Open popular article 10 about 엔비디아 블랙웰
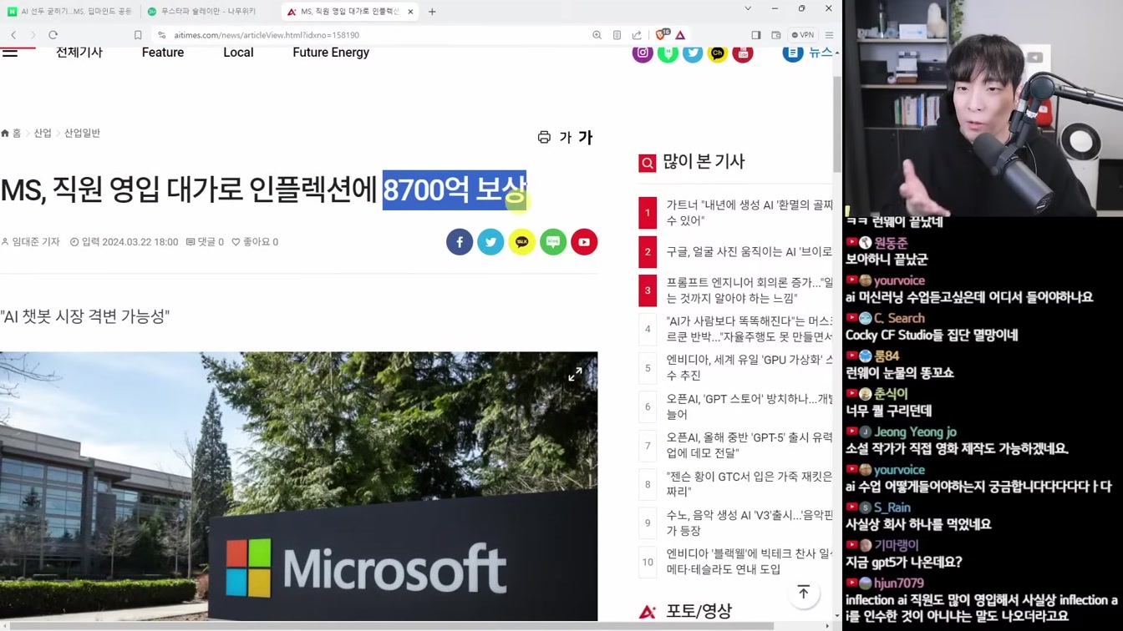1123x631 pixels. 750,562
